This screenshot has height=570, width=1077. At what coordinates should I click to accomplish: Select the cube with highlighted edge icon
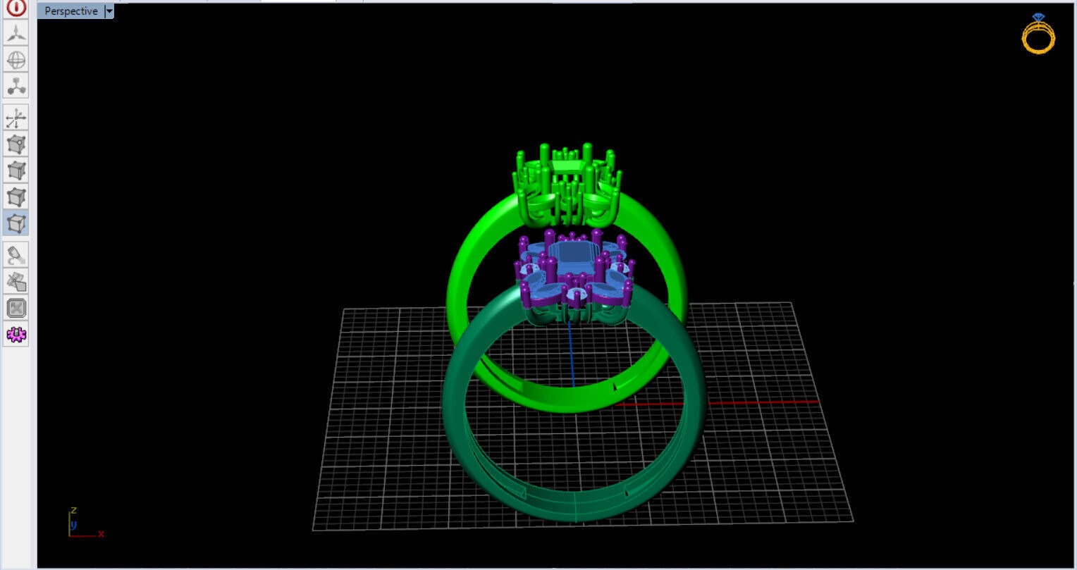[16, 170]
